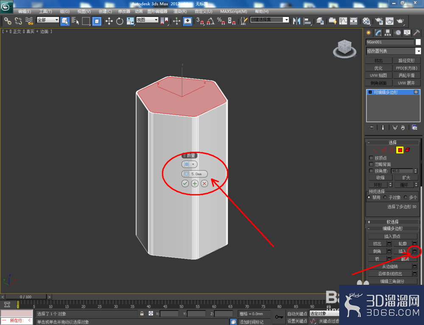
Task: Open the MAXScript(M) menu
Action: (233, 11)
